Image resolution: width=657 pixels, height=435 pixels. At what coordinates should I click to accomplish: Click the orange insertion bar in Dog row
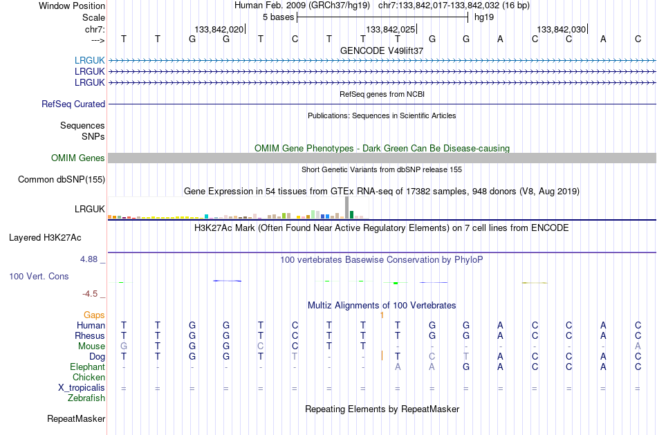coord(382,355)
